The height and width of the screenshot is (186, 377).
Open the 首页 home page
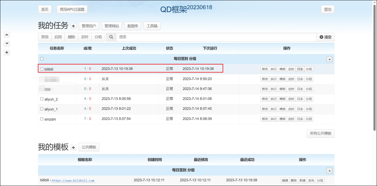point(45,10)
